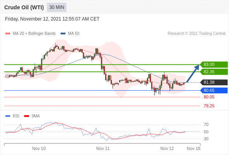229x155 pixels.
Task: Click the 30 MIN timeframe button
Action: click(57, 7)
